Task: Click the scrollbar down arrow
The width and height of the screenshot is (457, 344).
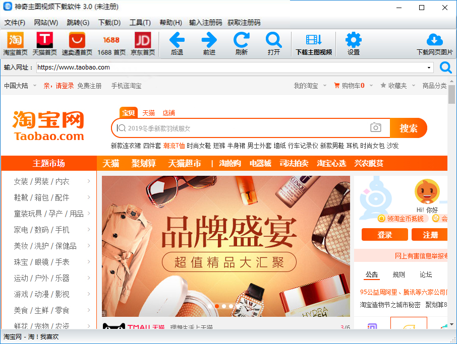Action: (451, 324)
